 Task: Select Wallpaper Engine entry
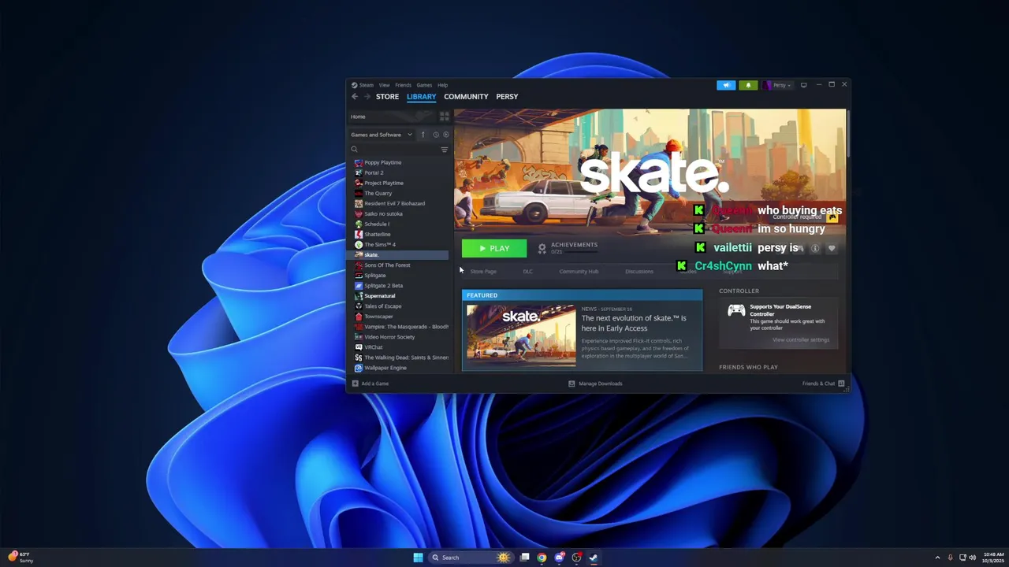[x=401, y=367]
